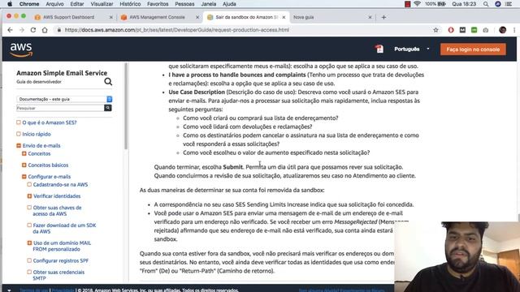Click the red menu bar status icon
The height and width of the screenshot is (292, 520).
click(408, 4)
